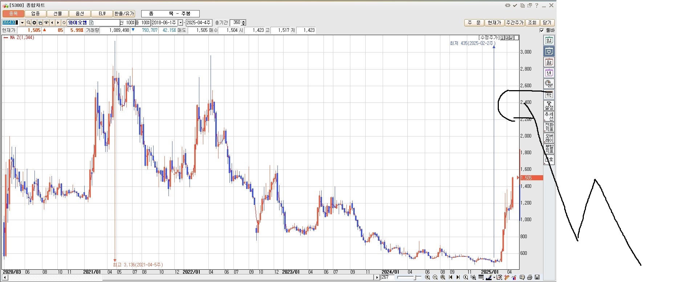Toggle the 툴바 checkbox
Screen dimensions: 676x282
[x=542, y=30]
